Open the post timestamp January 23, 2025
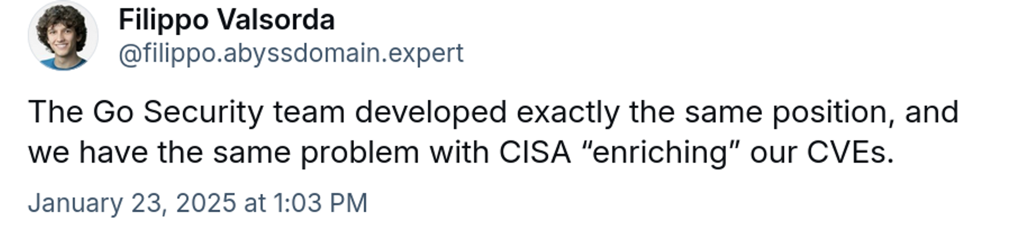 (197, 203)
